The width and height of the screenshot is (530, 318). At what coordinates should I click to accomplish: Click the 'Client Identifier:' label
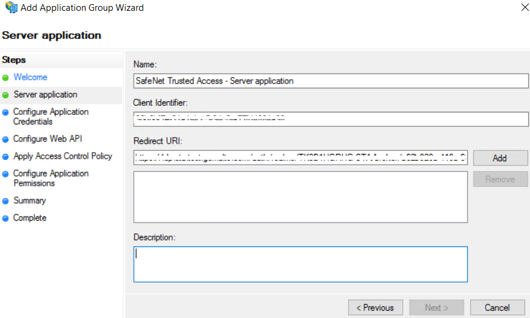[x=160, y=103]
